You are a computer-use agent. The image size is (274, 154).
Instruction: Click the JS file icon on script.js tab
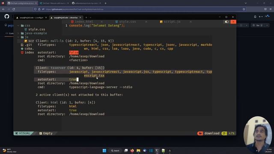pos(161,22)
